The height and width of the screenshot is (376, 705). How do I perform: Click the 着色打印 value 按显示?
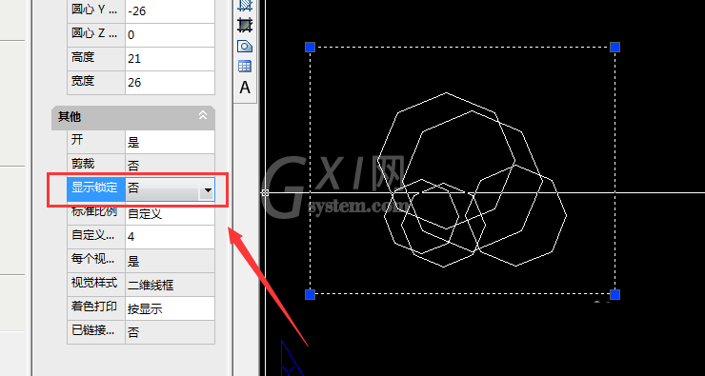tap(170, 308)
